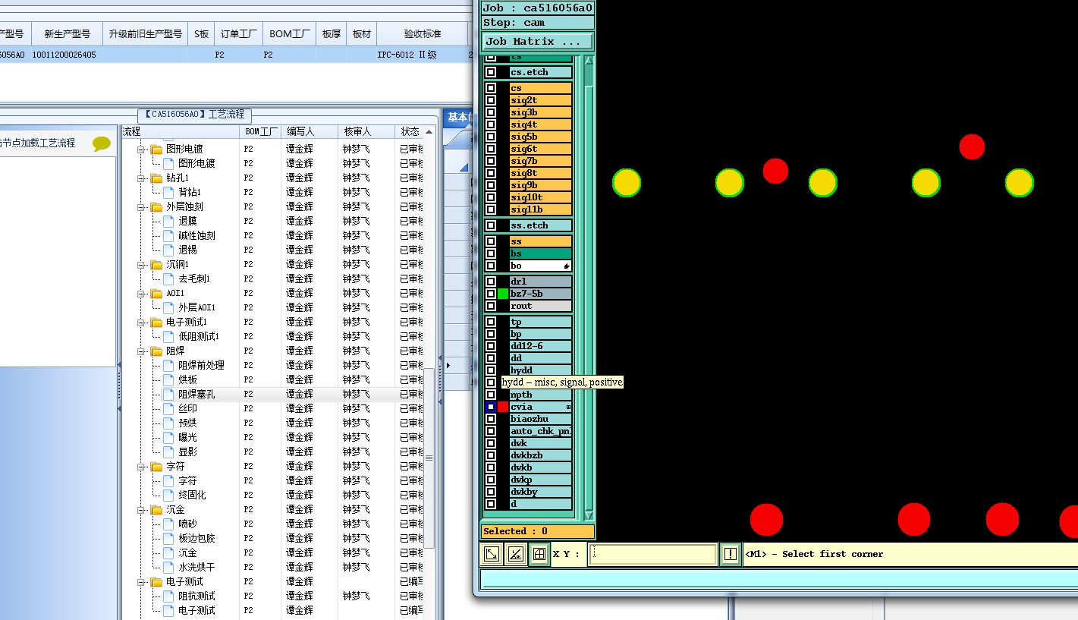Click the process tree vertical scrollbar

tap(429, 458)
